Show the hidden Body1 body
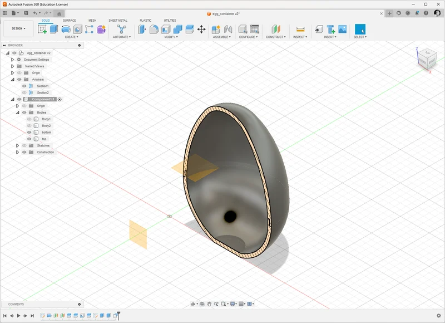 click(29, 119)
